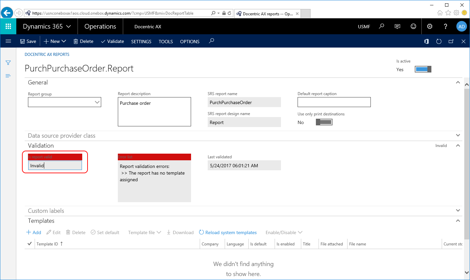Open the Enable/Disable dropdown
The width and height of the screenshot is (470, 280).
284,232
